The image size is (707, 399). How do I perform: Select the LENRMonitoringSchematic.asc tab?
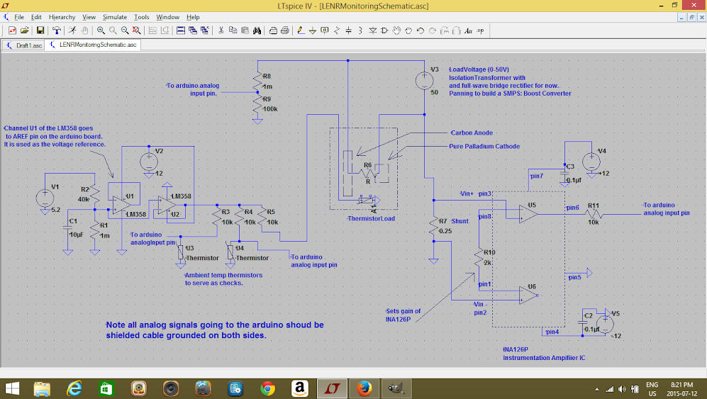tap(94, 45)
